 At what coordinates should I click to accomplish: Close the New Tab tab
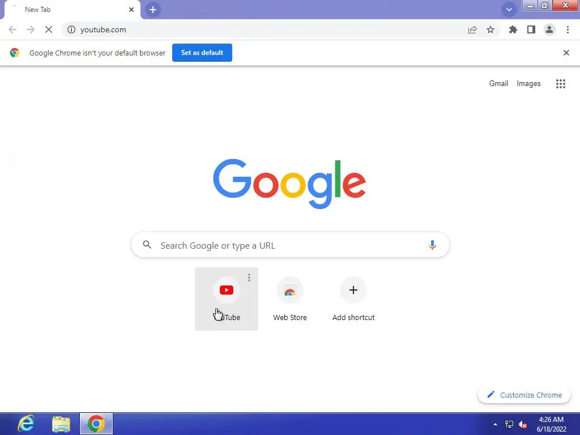131,10
